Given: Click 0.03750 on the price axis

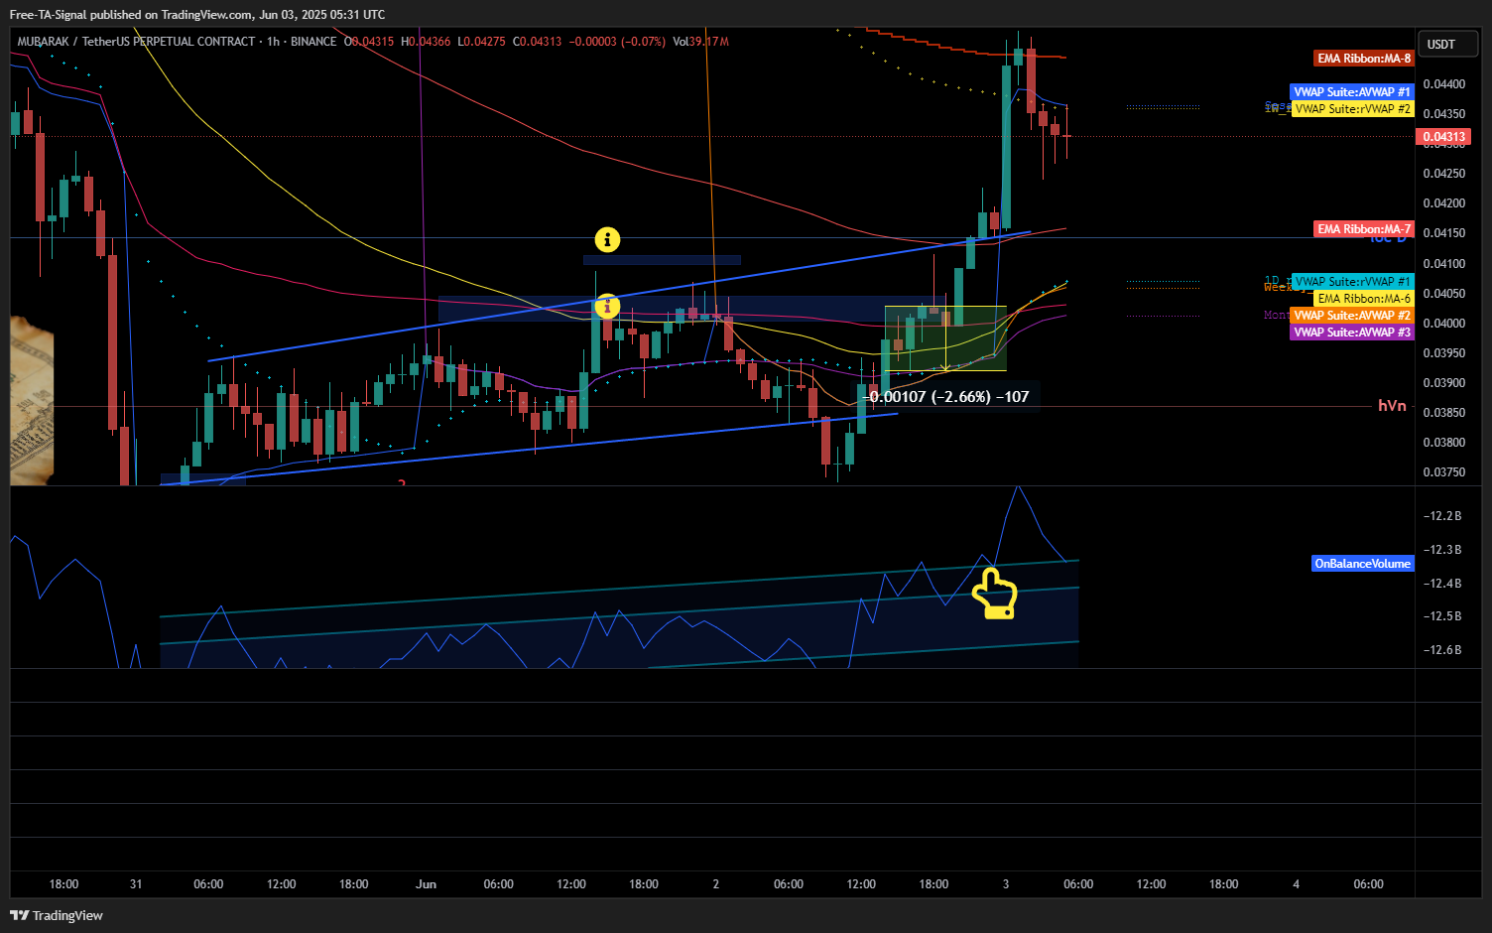Looking at the screenshot, I should (x=1443, y=472).
